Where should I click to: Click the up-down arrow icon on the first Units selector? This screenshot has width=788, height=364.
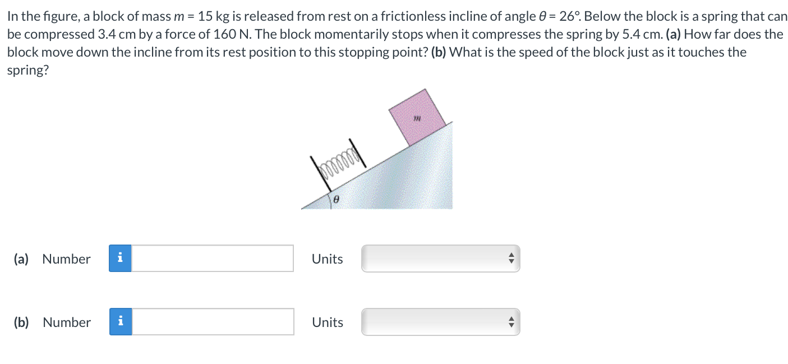tap(511, 258)
